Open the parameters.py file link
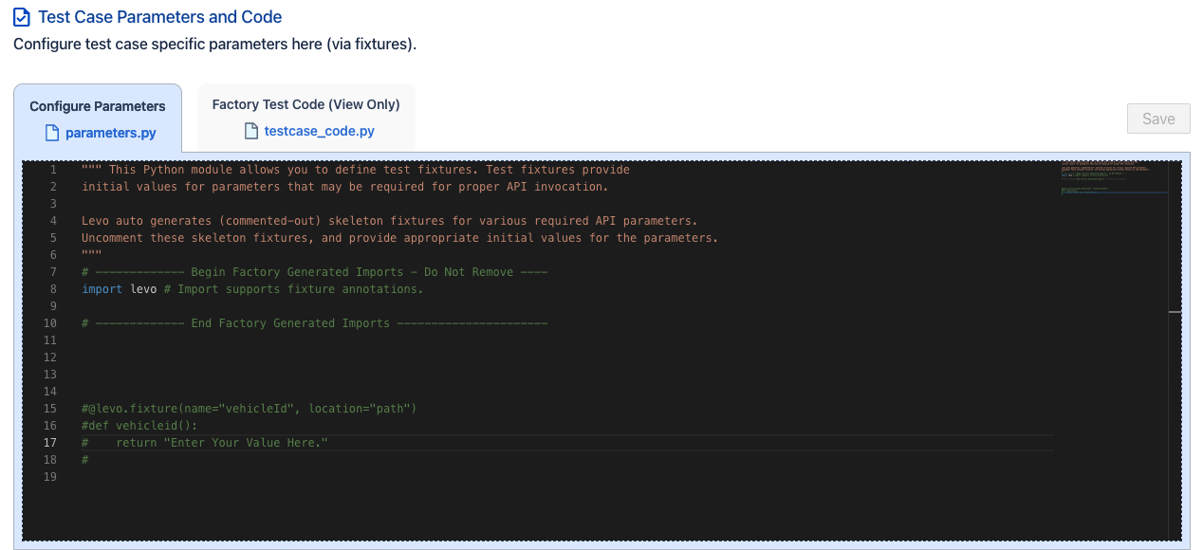 point(110,133)
